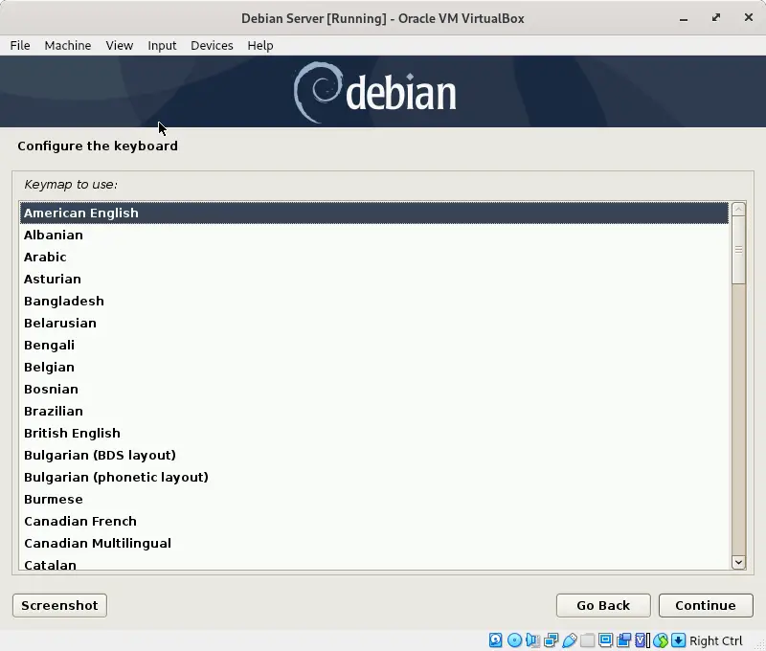Viewport: 766px width, 651px height.
Task: Open the Machine menu
Action: tap(68, 45)
